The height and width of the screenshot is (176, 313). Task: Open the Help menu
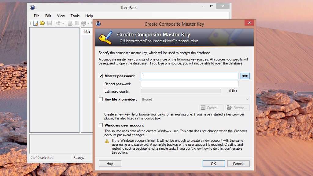[89, 16]
